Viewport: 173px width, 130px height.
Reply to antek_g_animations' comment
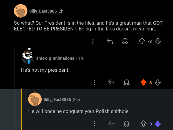click(111, 82)
